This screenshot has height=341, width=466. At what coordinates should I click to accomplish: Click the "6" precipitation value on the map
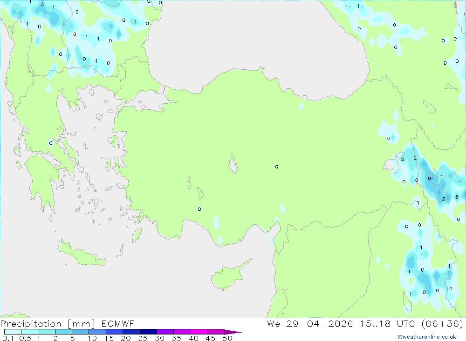pos(429,178)
